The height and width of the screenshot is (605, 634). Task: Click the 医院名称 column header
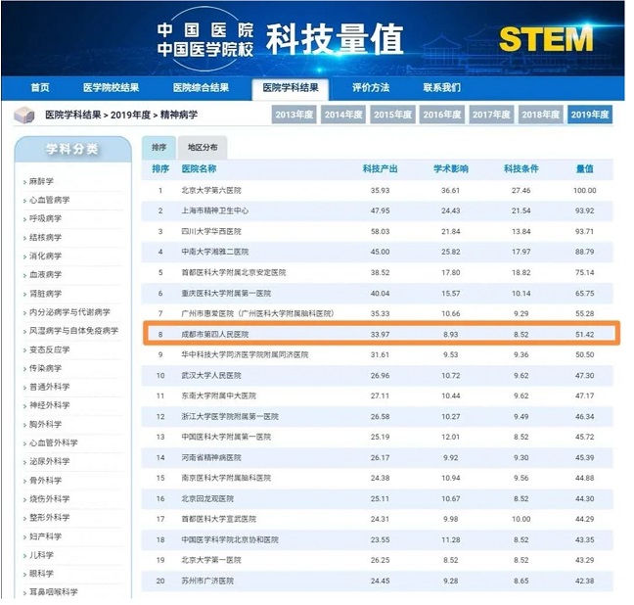(199, 168)
